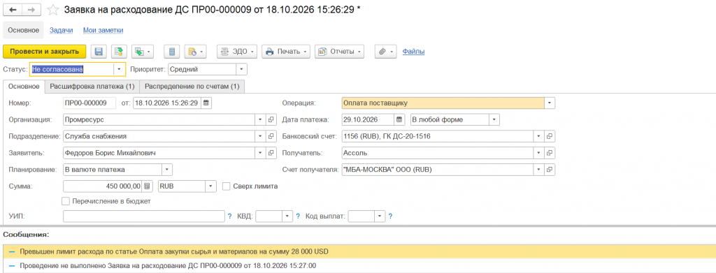Open the Печать menu
Screen dimensions: 716x273
[x=286, y=52]
